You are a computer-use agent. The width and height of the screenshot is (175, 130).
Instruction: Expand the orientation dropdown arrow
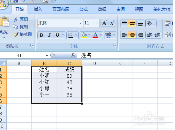[154, 23]
